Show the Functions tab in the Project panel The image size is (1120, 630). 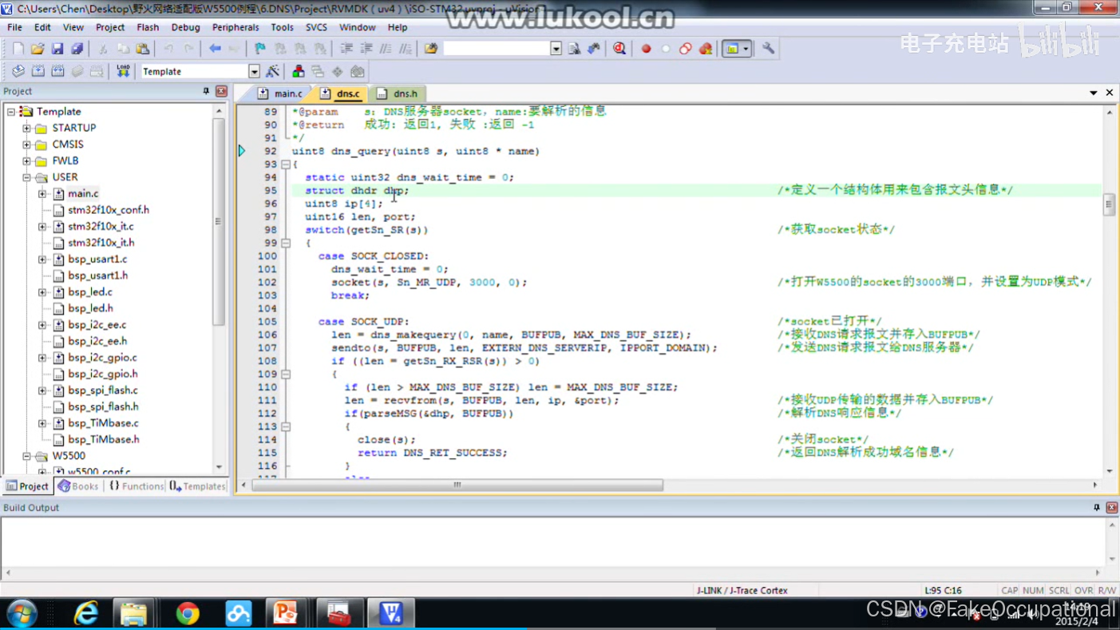pyautogui.click(x=137, y=486)
